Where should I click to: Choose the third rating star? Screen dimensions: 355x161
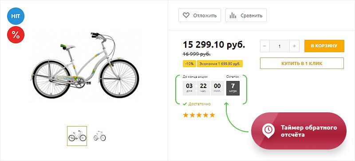coord(199,115)
